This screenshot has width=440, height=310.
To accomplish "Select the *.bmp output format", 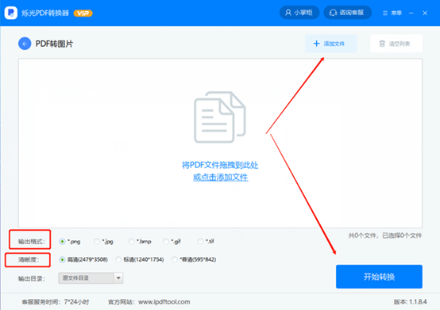I will [x=140, y=241].
